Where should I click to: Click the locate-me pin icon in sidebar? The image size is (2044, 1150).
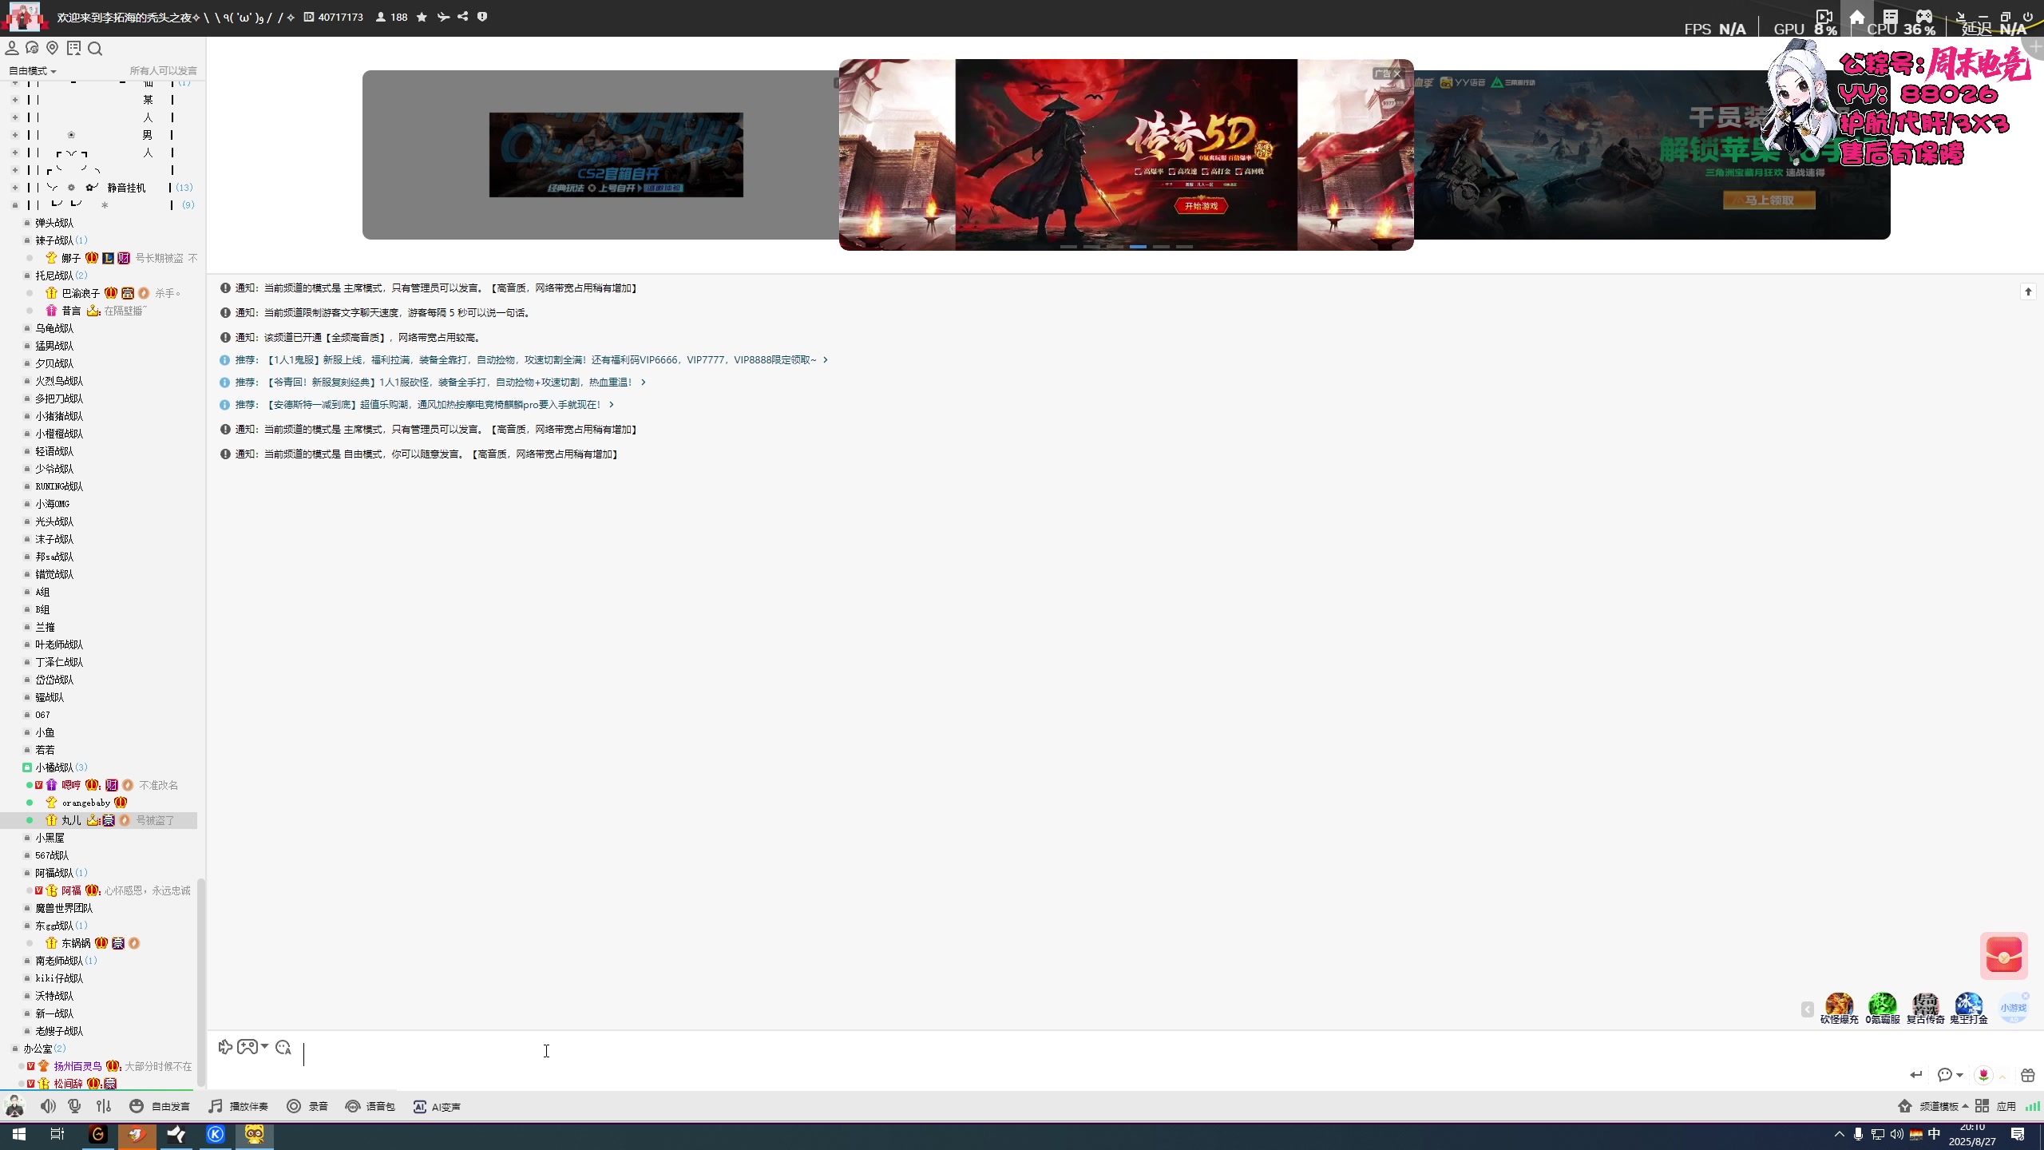[x=53, y=48]
